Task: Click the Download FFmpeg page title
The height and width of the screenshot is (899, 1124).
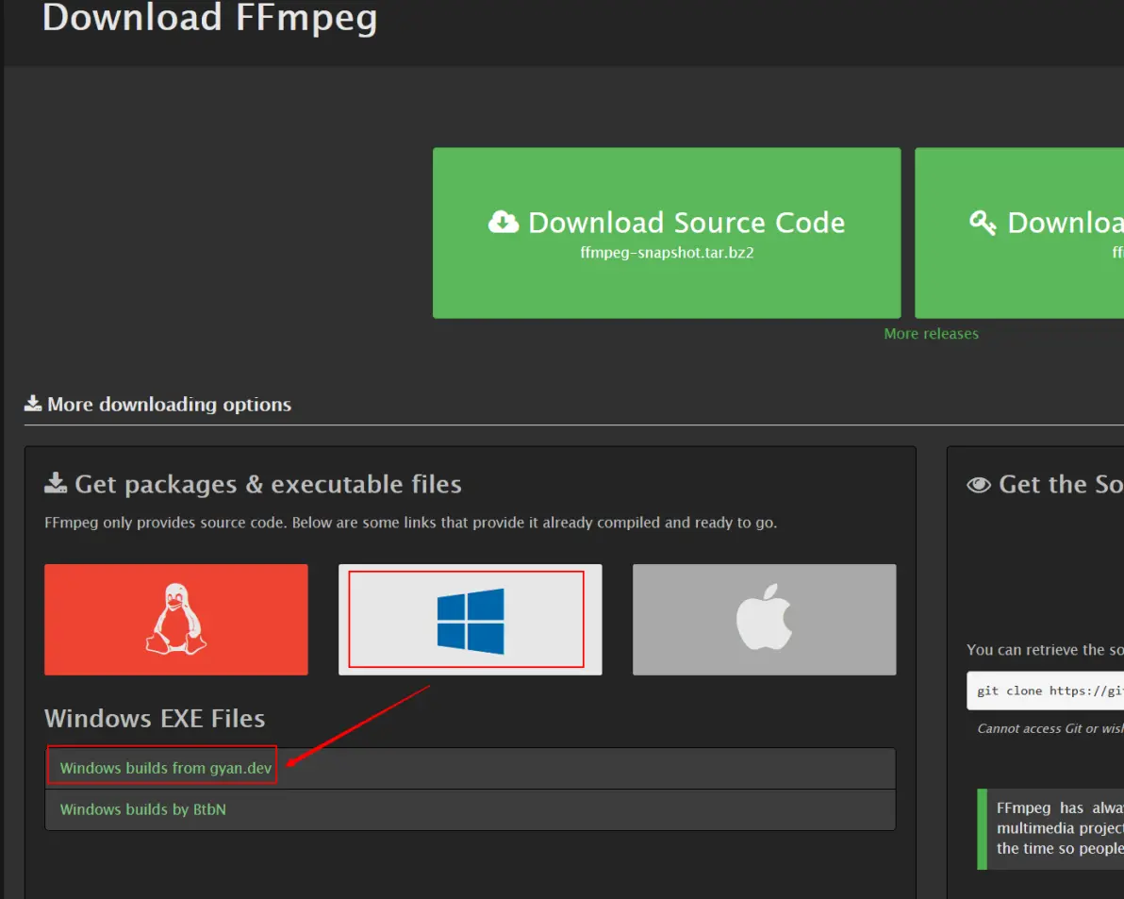Action: (x=209, y=18)
